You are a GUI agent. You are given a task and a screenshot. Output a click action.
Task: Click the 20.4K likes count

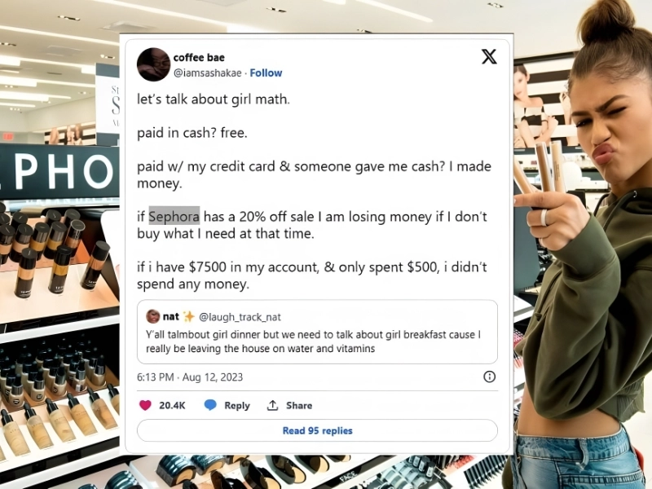(x=172, y=405)
